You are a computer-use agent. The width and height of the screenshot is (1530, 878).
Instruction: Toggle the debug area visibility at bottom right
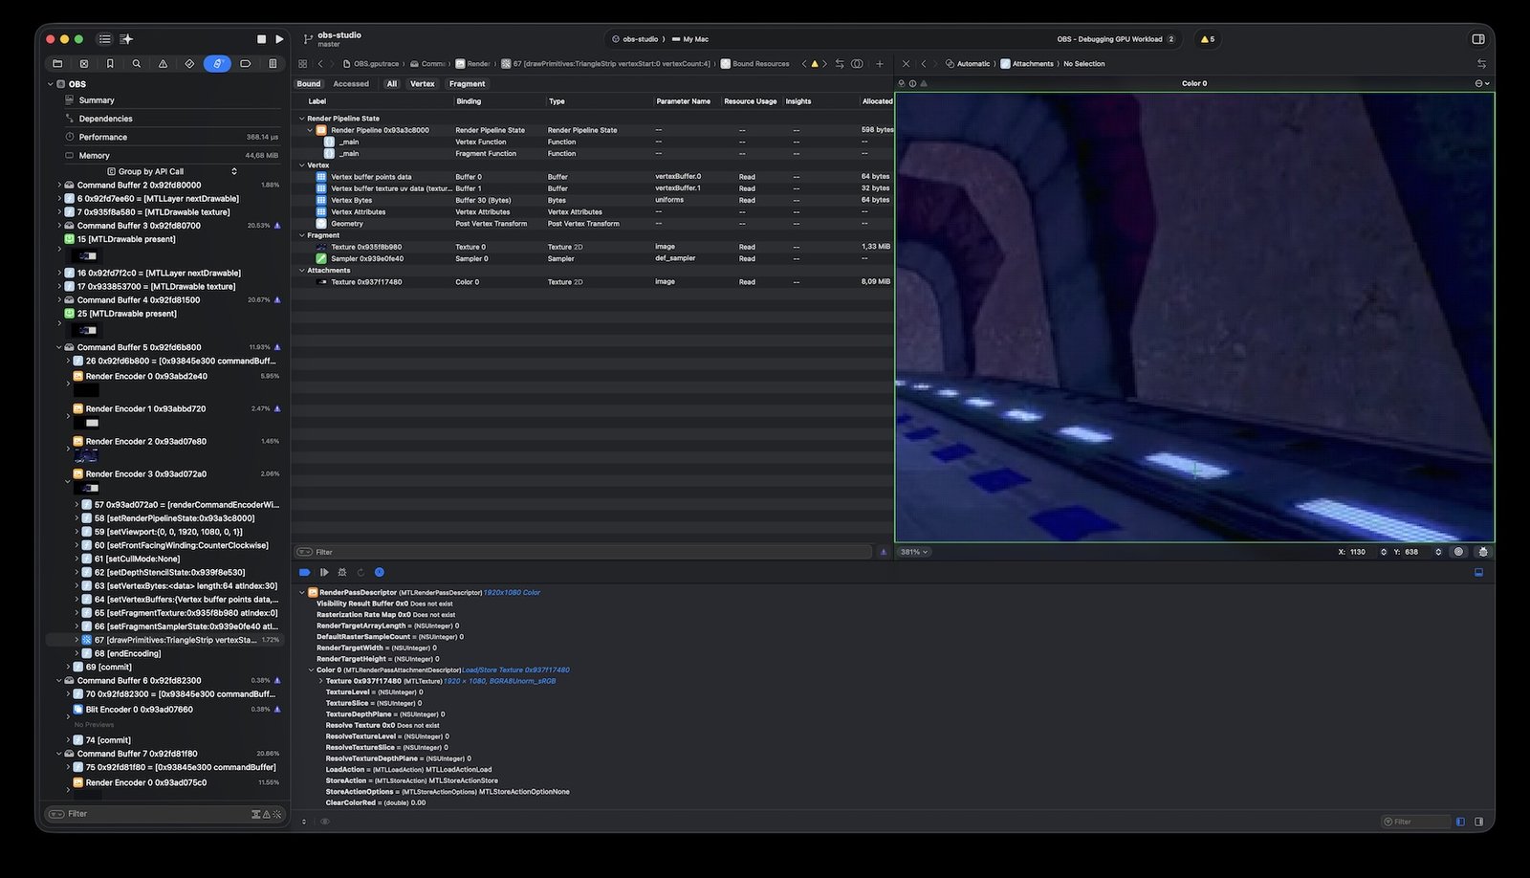click(1479, 821)
